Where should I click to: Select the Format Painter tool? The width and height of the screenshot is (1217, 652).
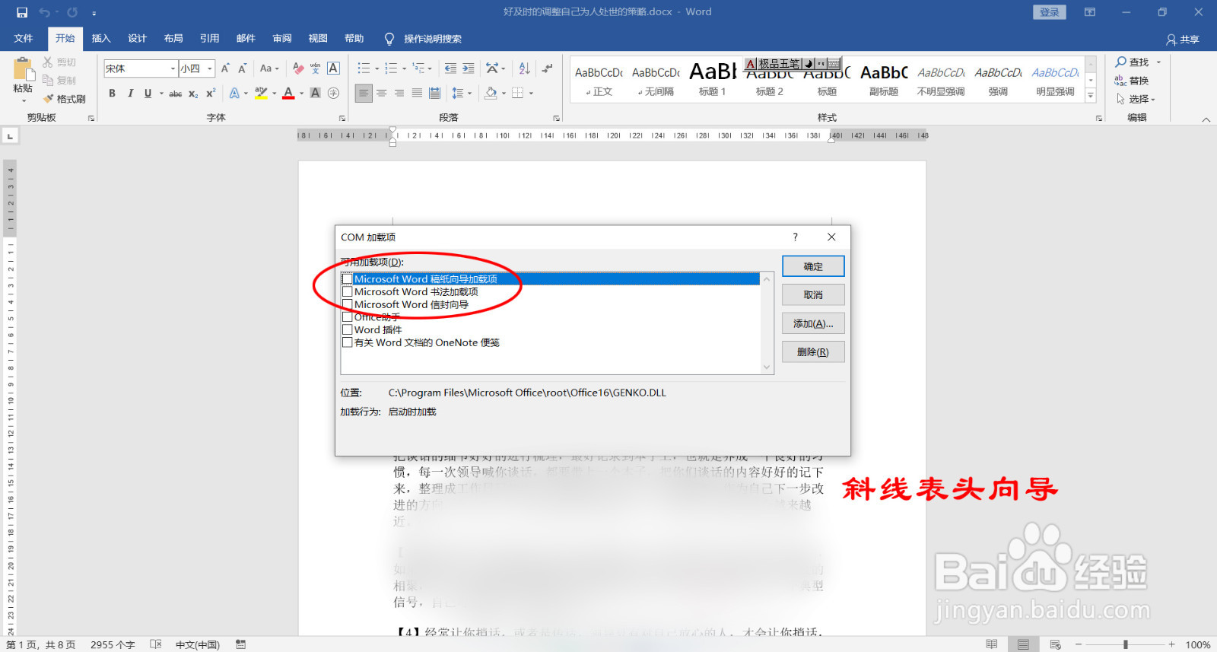65,99
